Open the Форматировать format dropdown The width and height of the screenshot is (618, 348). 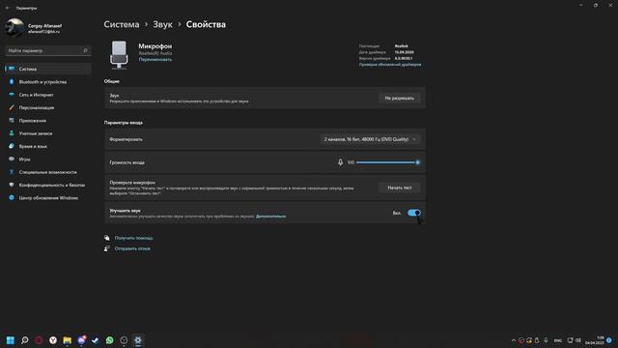click(370, 139)
